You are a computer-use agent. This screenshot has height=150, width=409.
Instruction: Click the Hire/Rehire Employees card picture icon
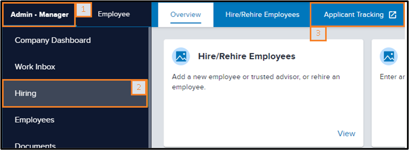181,56
